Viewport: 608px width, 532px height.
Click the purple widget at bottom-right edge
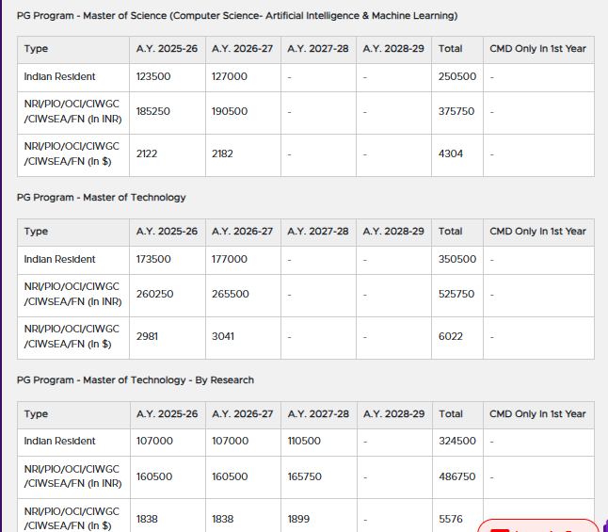604,525
